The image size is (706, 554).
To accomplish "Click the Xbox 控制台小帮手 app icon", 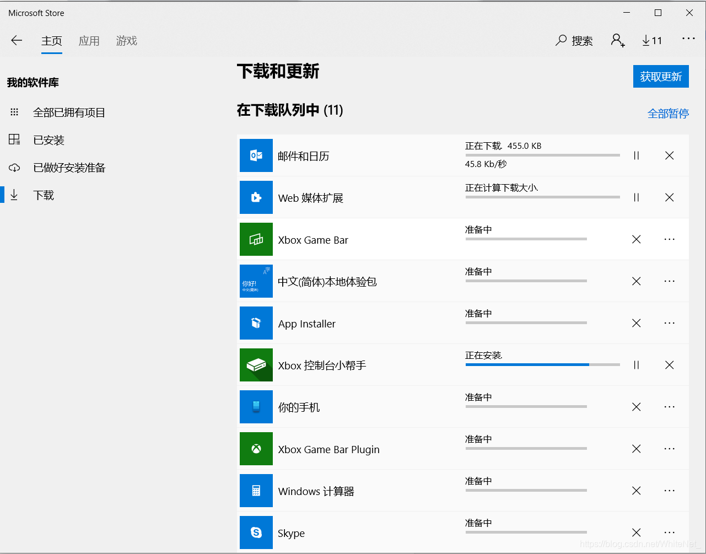I will pyautogui.click(x=256, y=365).
